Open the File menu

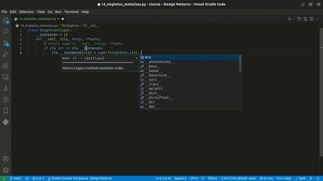[4, 12]
